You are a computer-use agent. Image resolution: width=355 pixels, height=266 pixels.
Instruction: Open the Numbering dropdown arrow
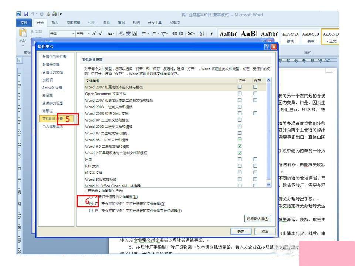[x=158, y=34]
